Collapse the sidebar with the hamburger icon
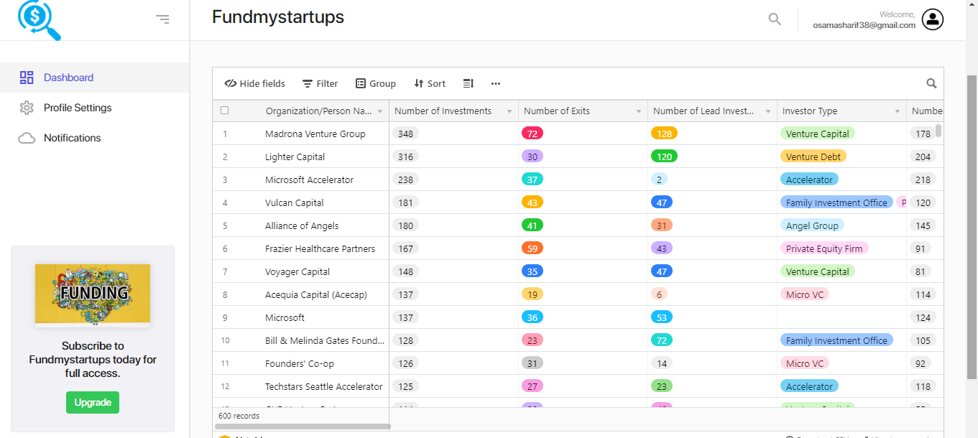The height and width of the screenshot is (438, 978). coord(163,19)
